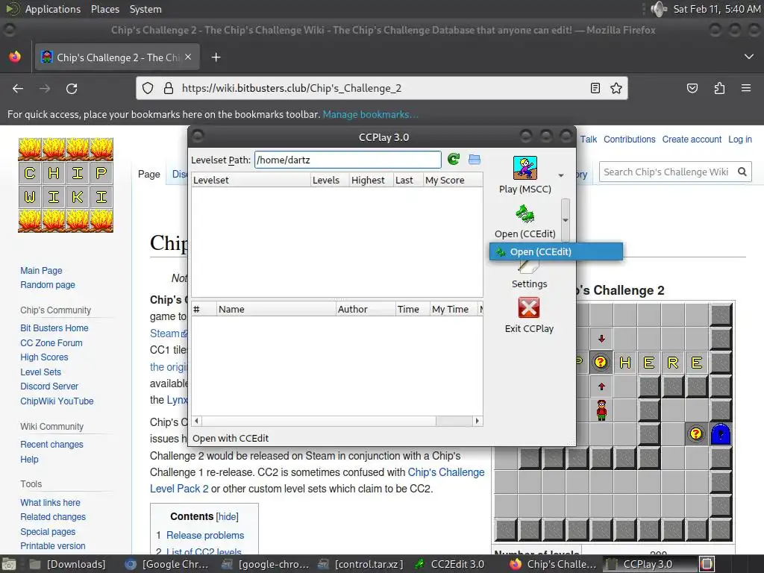Image resolution: width=764 pixels, height=573 pixels.
Task: Open Recent changes link
Action: pos(51,445)
